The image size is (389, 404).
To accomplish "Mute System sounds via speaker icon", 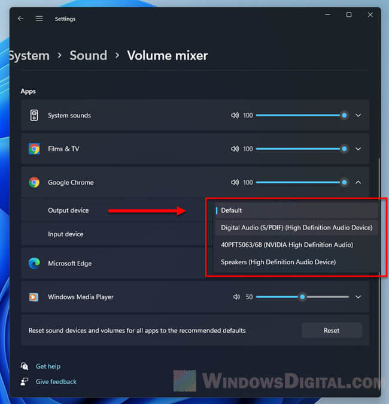I will (235, 115).
